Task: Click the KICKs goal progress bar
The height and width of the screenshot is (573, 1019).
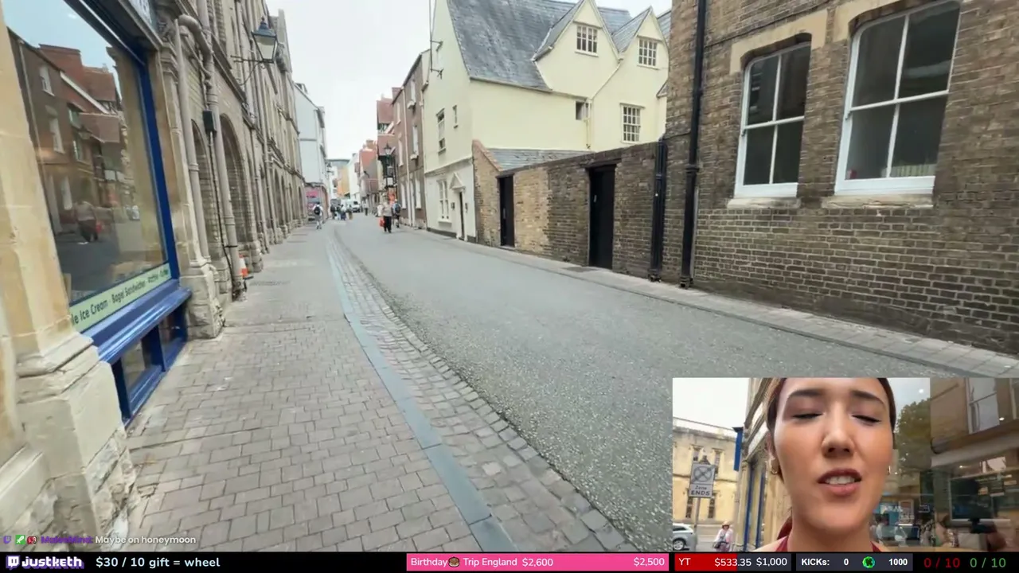Action: pyautogui.click(x=854, y=563)
